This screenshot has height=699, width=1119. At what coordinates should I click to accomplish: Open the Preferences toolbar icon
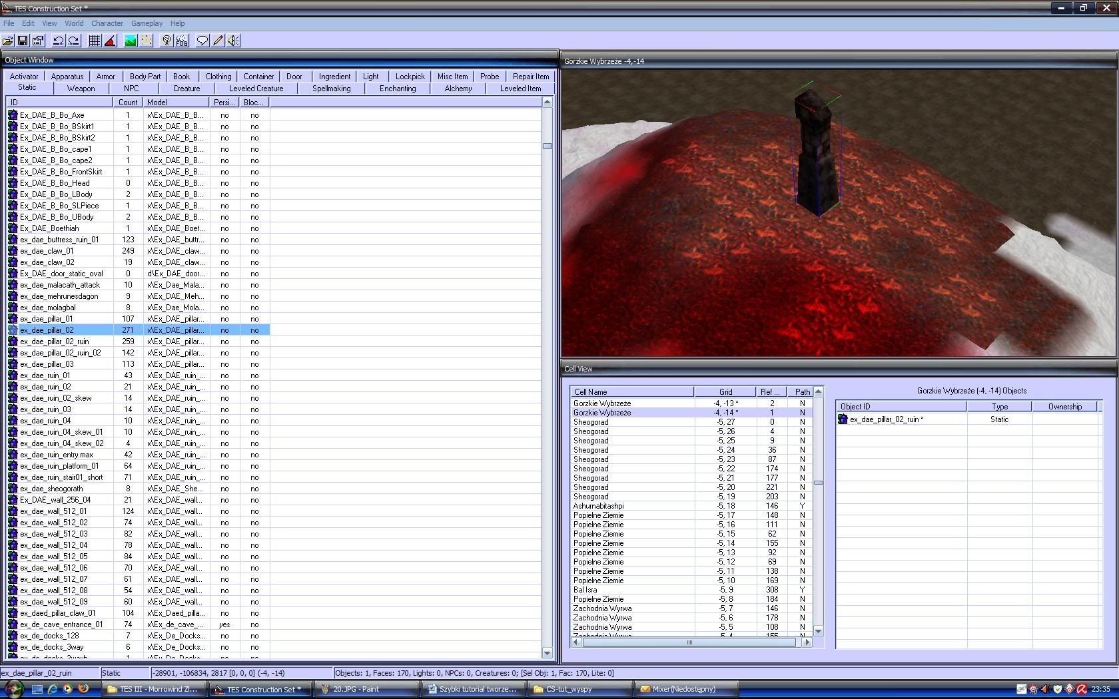(x=38, y=41)
